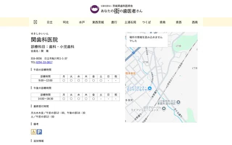Open the 東西茨城 region tab

tap(98, 22)
